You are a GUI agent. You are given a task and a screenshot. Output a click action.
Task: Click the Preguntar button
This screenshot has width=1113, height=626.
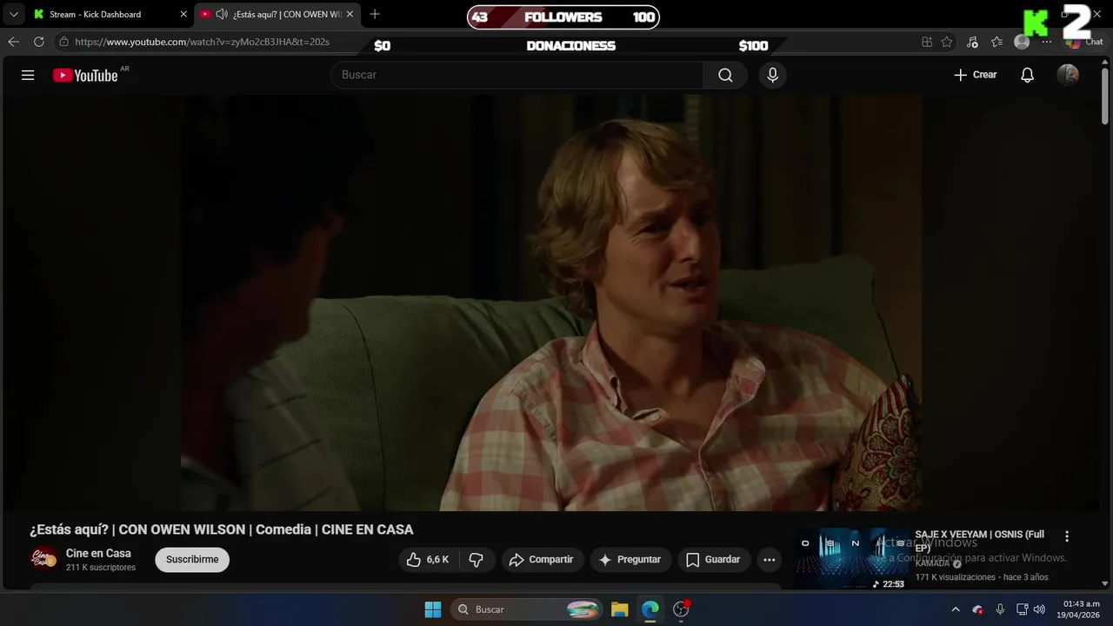[x=630, y=560]
